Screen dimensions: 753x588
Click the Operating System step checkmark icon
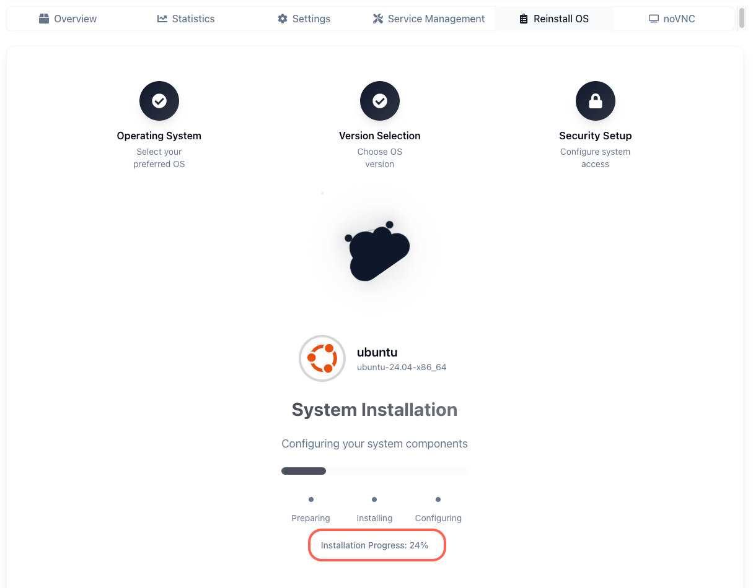click(159, 101)
